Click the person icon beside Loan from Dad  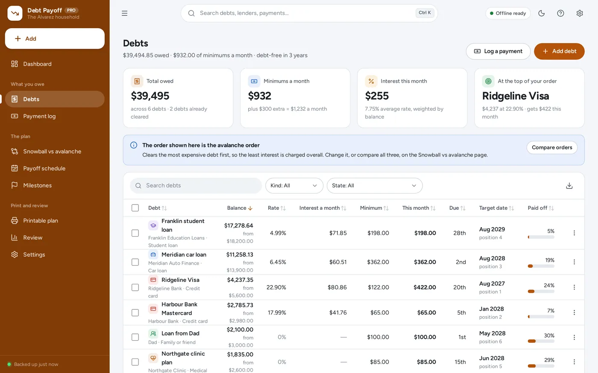click(153, 333)
